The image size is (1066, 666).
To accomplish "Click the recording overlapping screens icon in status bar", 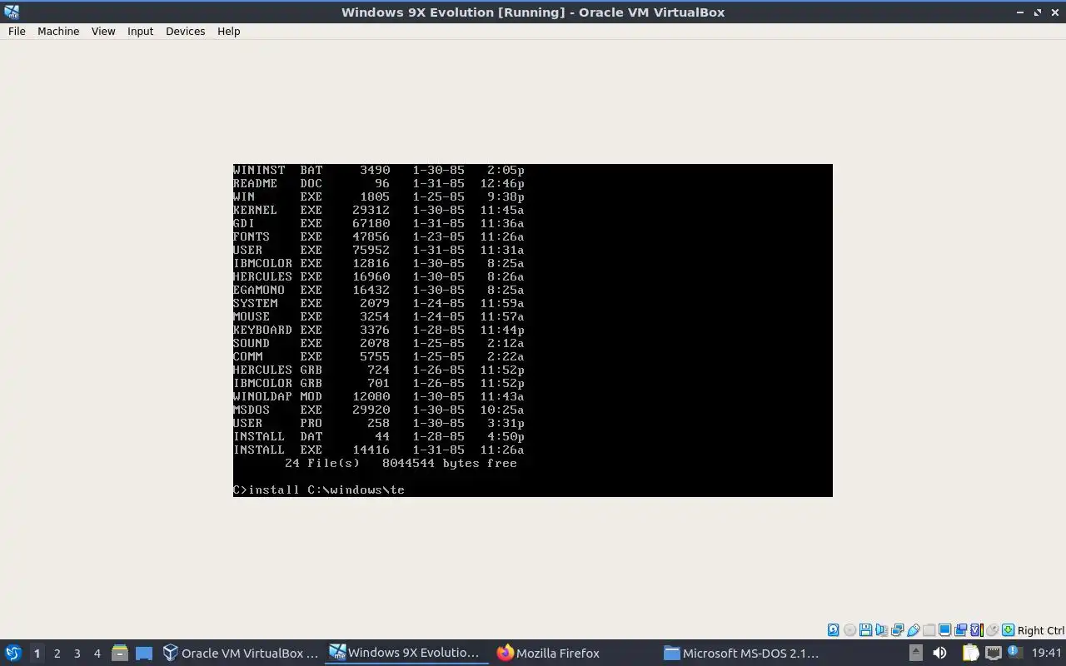I will (961, 630).
